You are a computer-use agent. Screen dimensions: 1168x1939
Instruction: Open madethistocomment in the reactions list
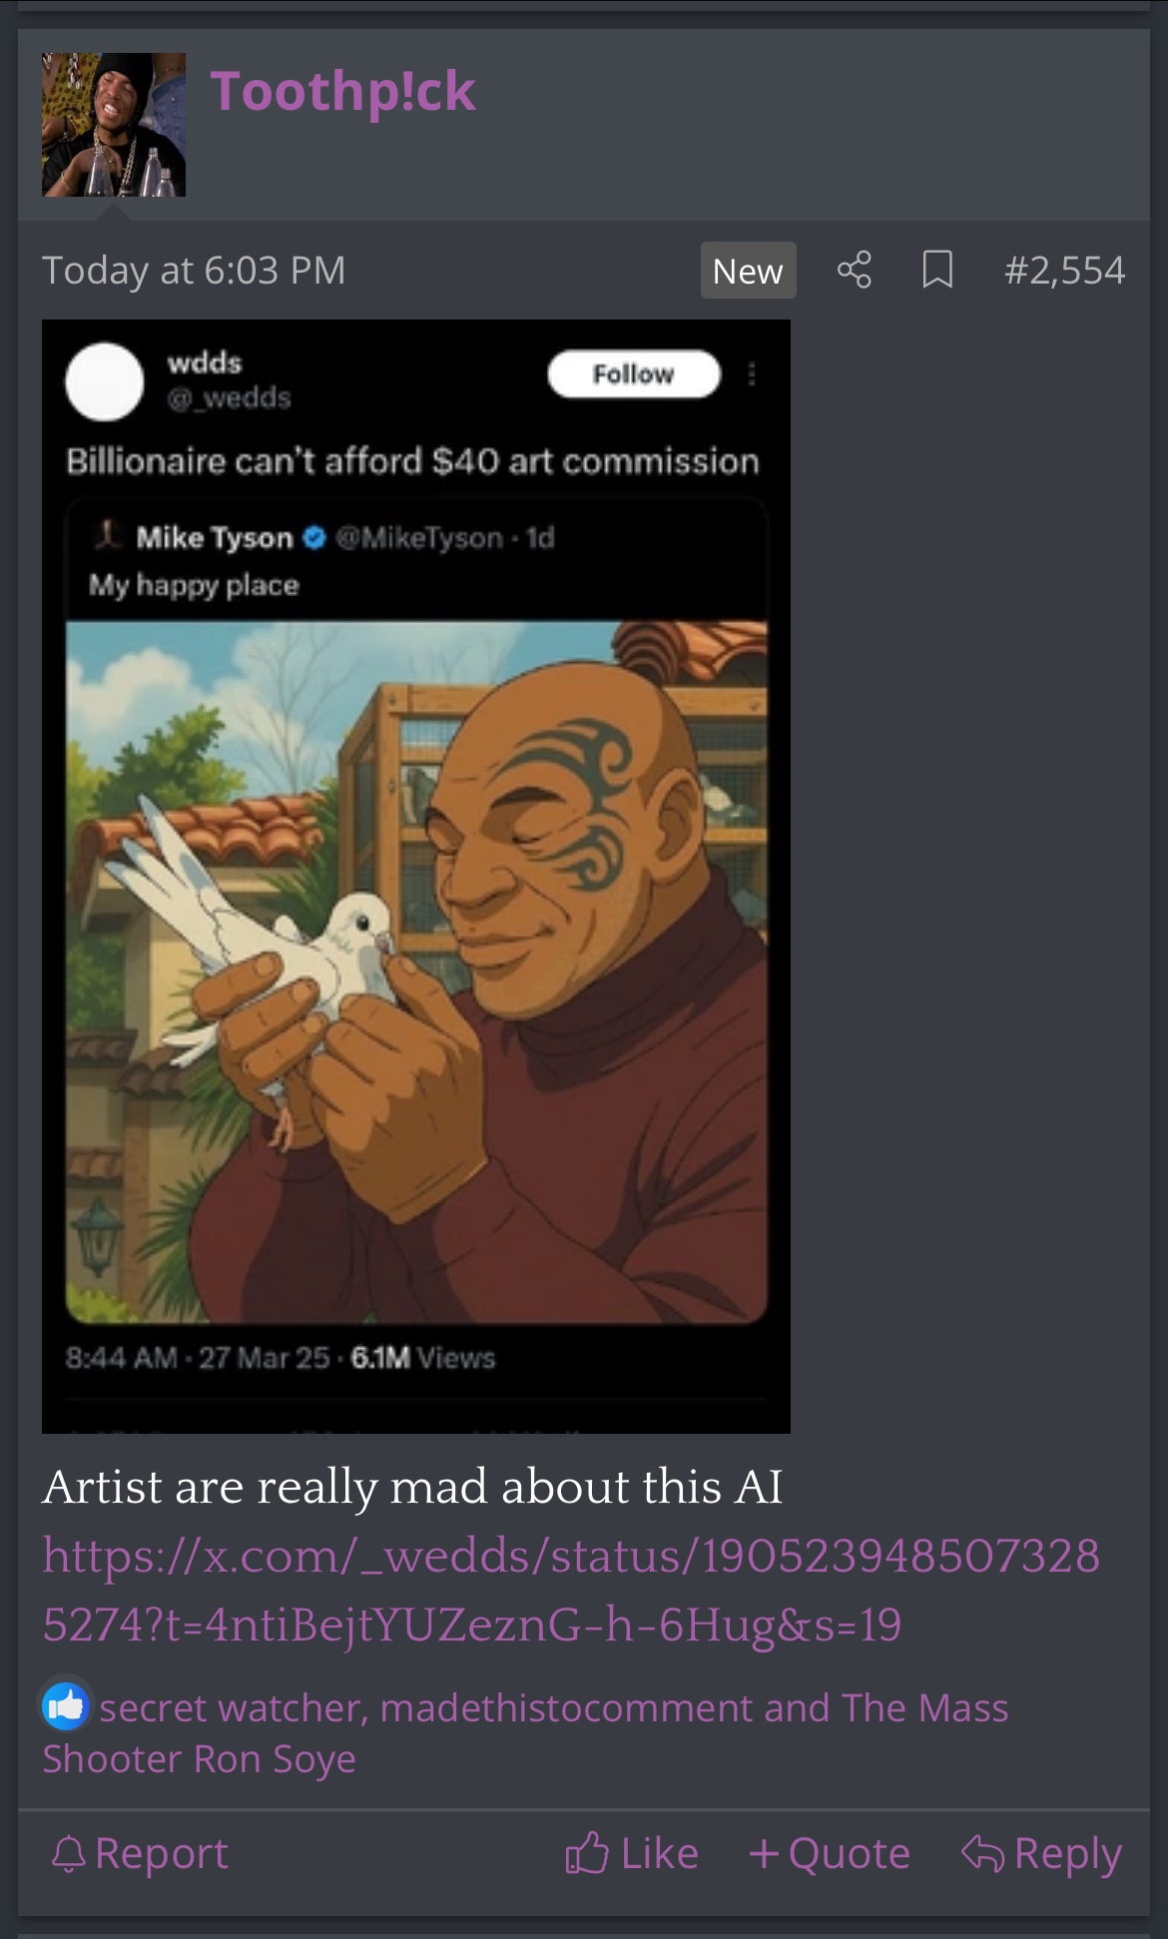pyautogui.click(x=566, y=1707)
